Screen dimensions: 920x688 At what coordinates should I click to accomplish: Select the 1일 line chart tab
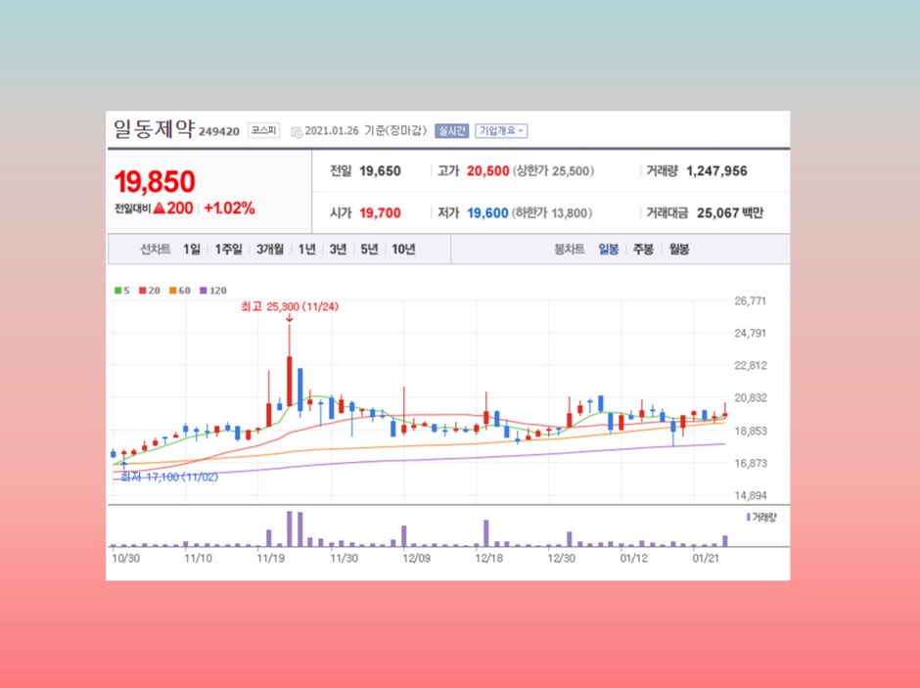click(191, 250)
